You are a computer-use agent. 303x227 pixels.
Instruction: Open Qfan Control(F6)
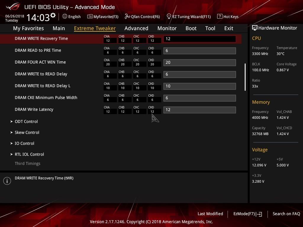(x=145, y=17)
